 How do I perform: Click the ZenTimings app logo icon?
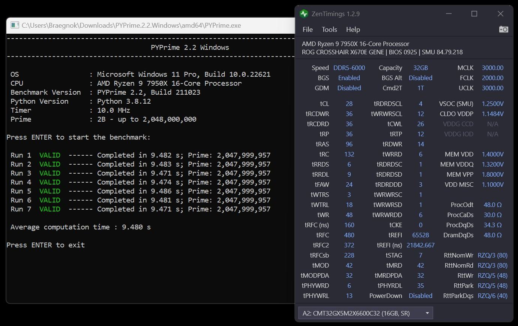click(304, 14)
